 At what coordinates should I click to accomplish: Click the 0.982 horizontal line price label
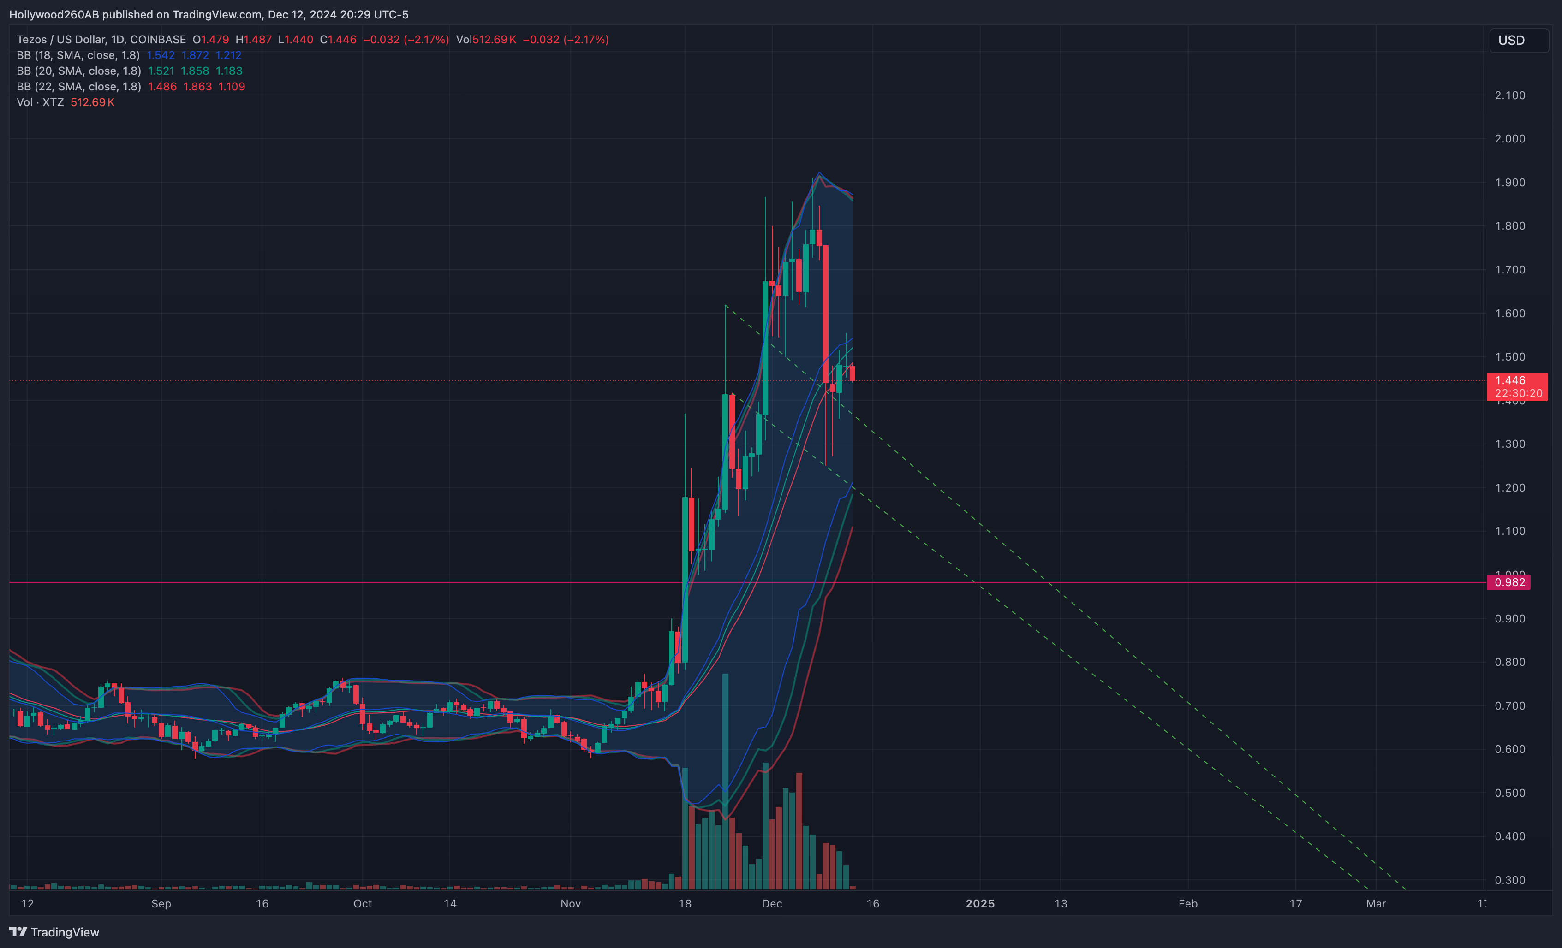[x=1509, y=582]
